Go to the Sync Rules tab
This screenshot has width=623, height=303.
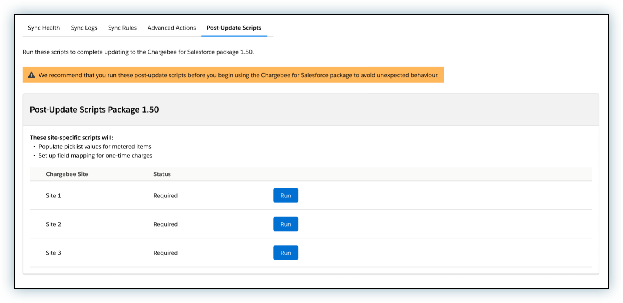click(122, 28)
